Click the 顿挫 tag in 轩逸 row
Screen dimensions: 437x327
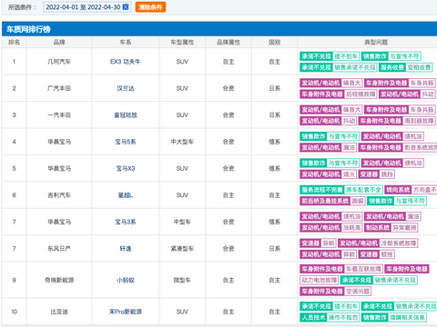click(x=387, y=254)
